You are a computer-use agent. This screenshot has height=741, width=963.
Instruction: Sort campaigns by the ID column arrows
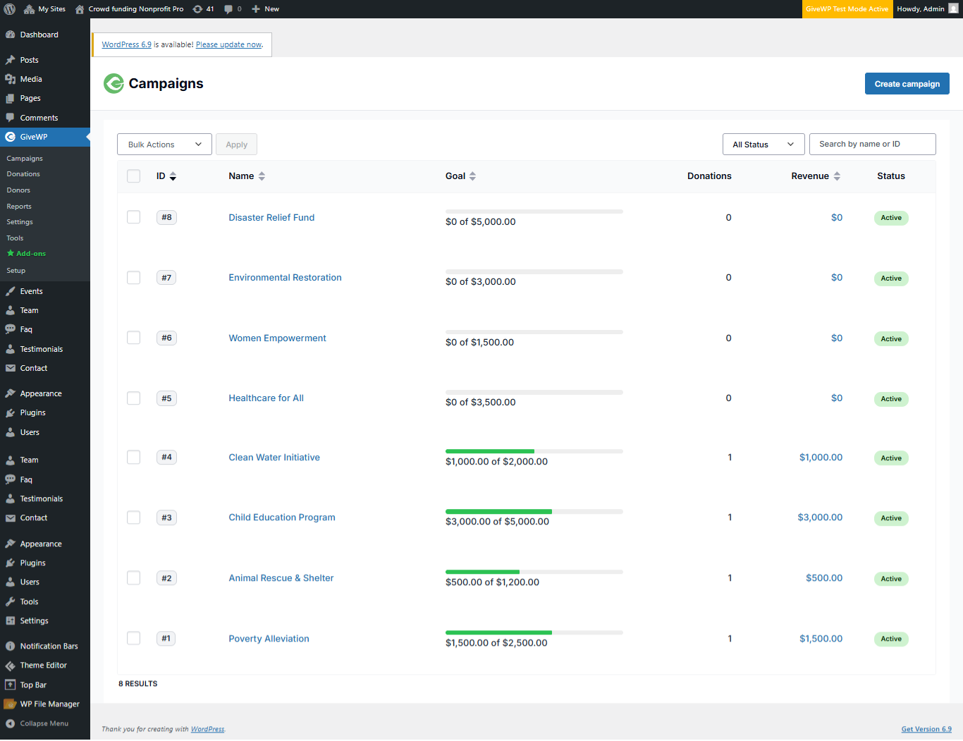coord(173,176)
